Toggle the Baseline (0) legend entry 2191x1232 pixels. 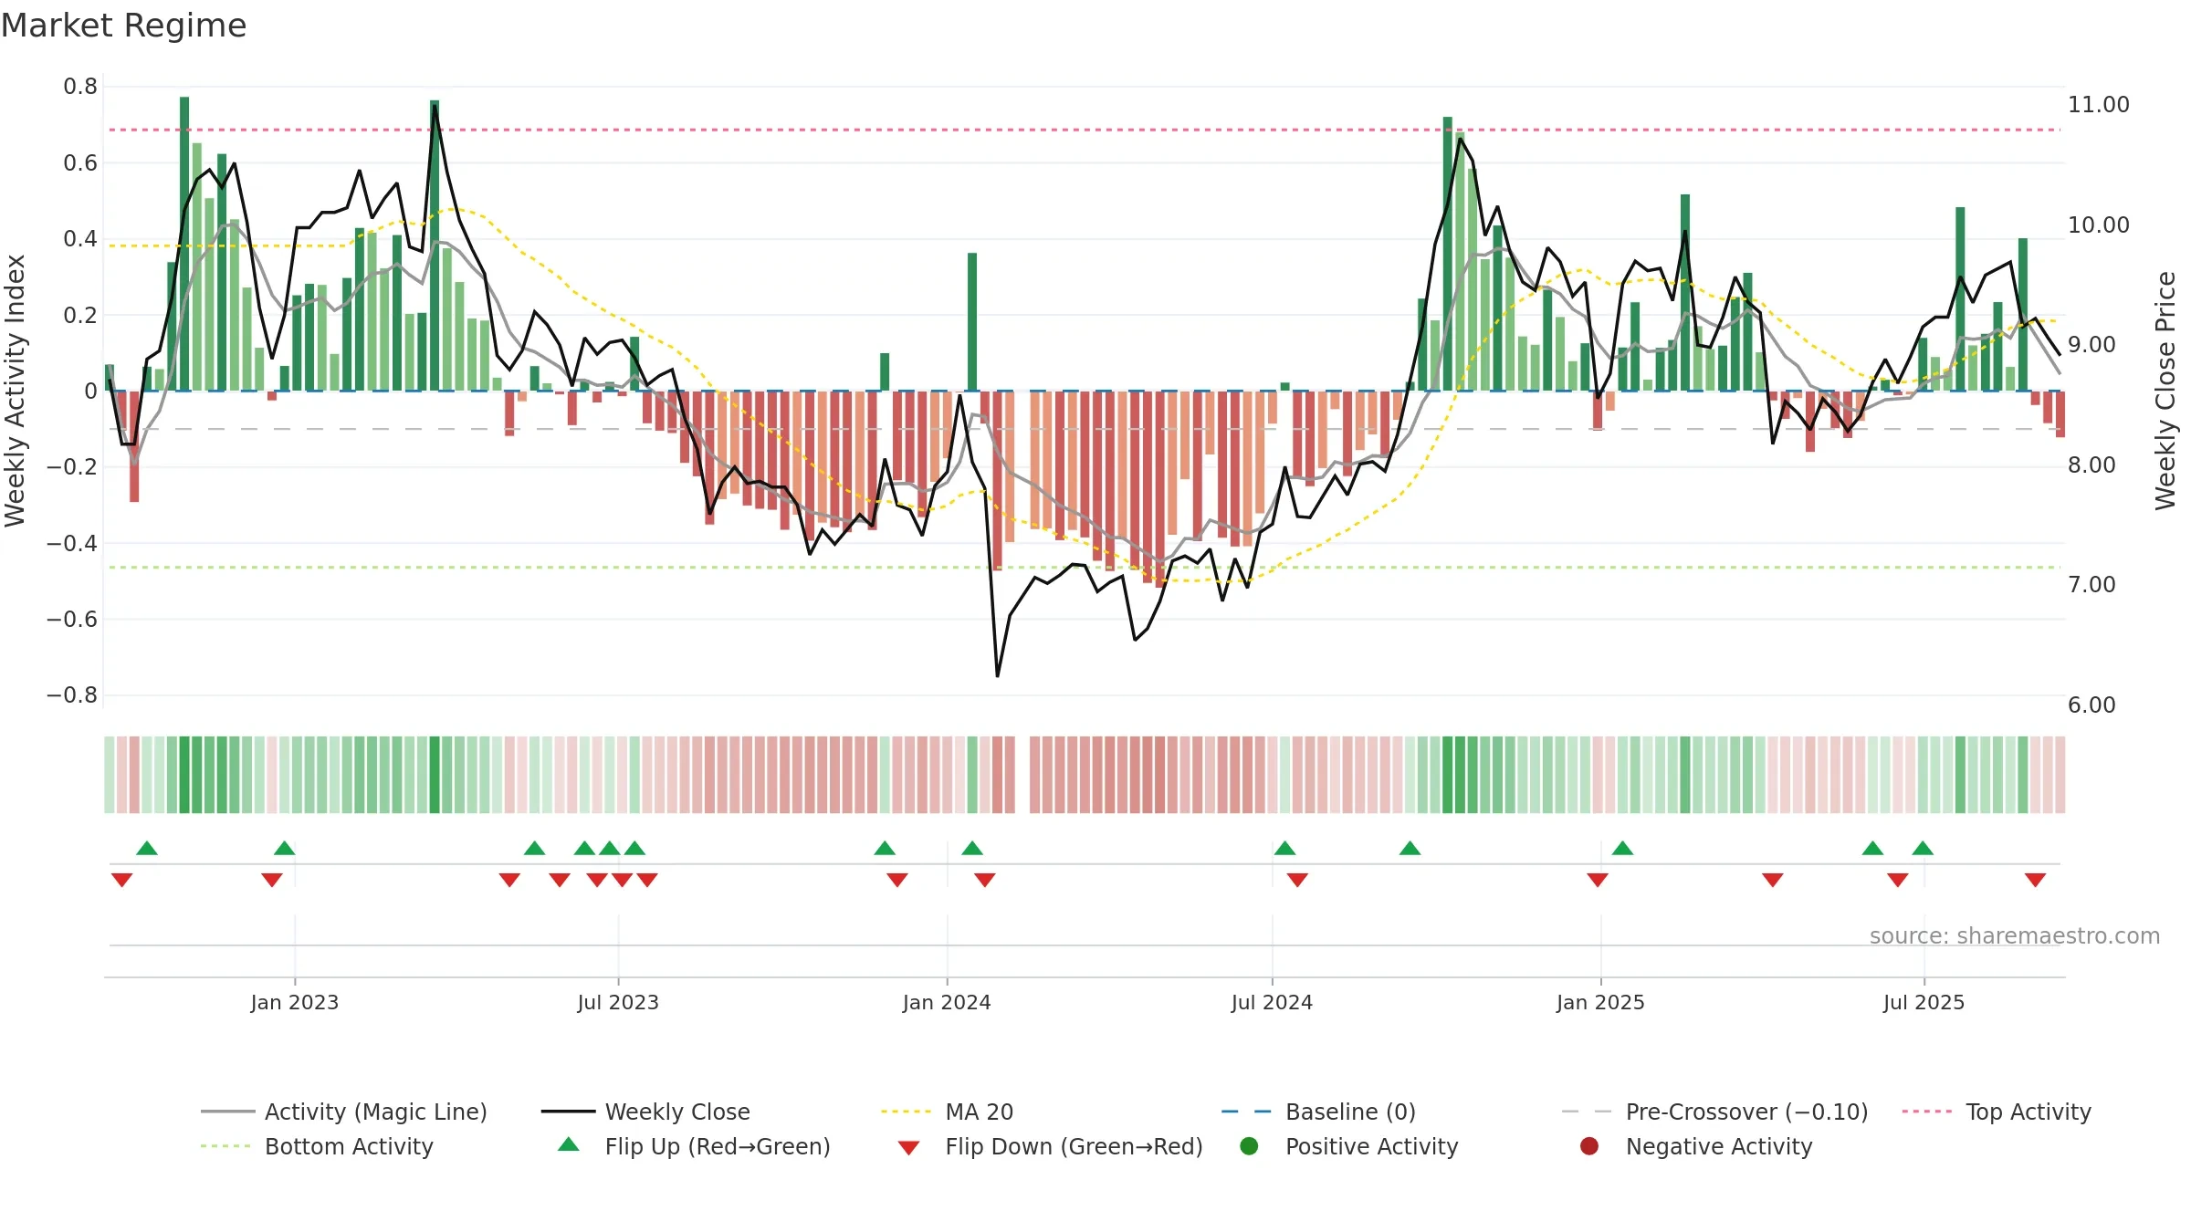pos(1318,1112)
